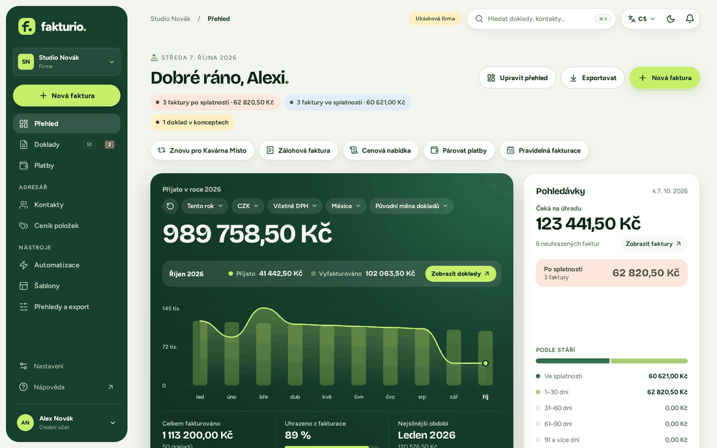
Task: Click the Doklady count badge 51
Action: (x=89, y=145)
